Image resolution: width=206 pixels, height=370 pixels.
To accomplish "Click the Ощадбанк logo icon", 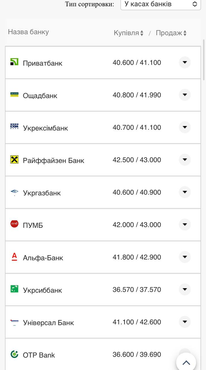I will coord(14,95).
